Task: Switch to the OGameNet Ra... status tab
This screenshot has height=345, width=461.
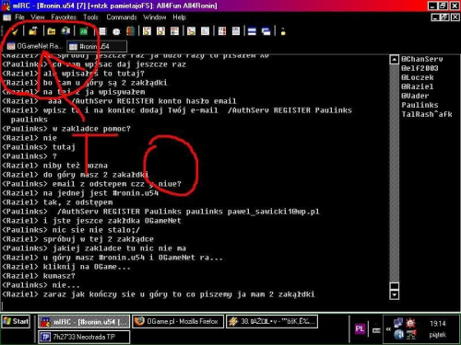Action: (x=35, y=46)
